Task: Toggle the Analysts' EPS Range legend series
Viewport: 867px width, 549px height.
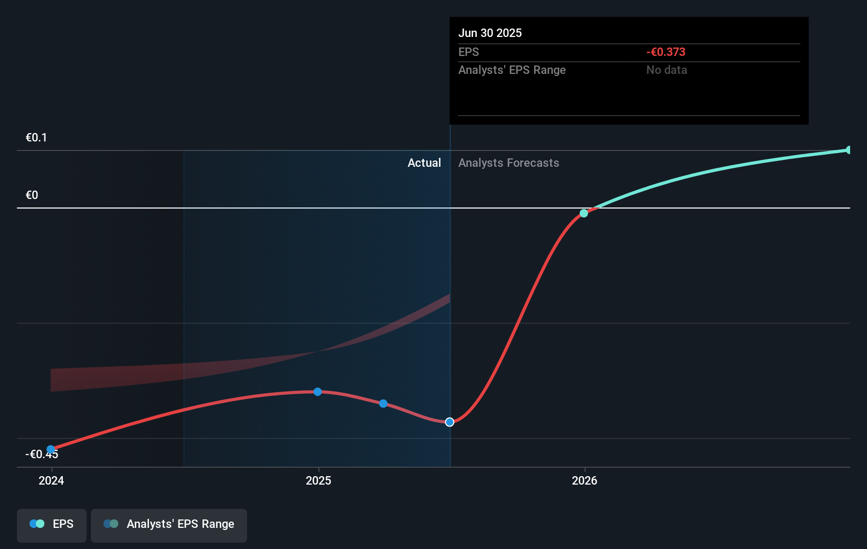Action: coord(169,525)
